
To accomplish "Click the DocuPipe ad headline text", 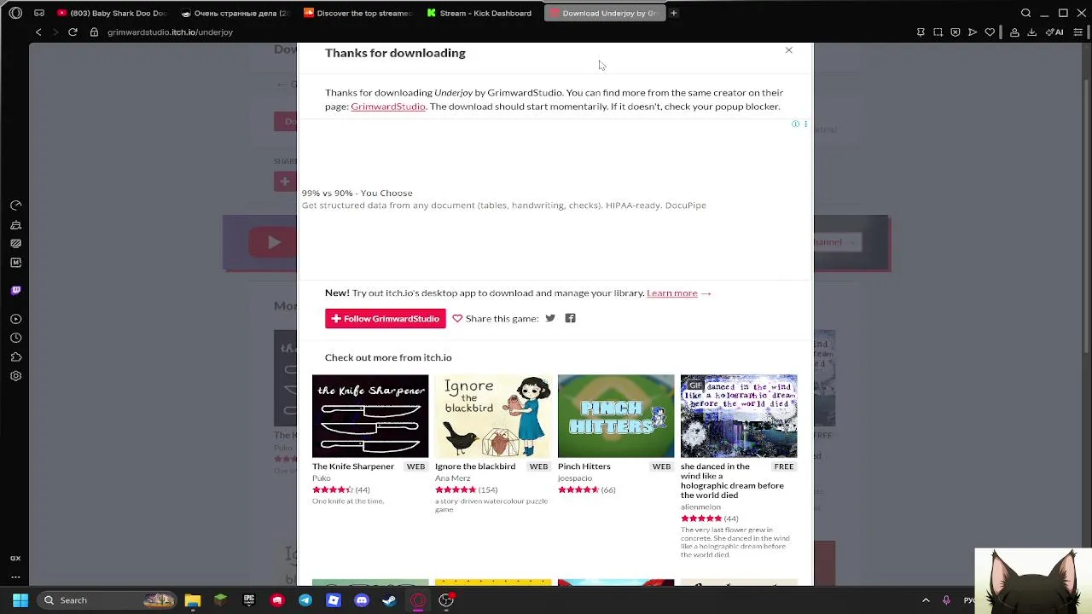I will (357, 194).
